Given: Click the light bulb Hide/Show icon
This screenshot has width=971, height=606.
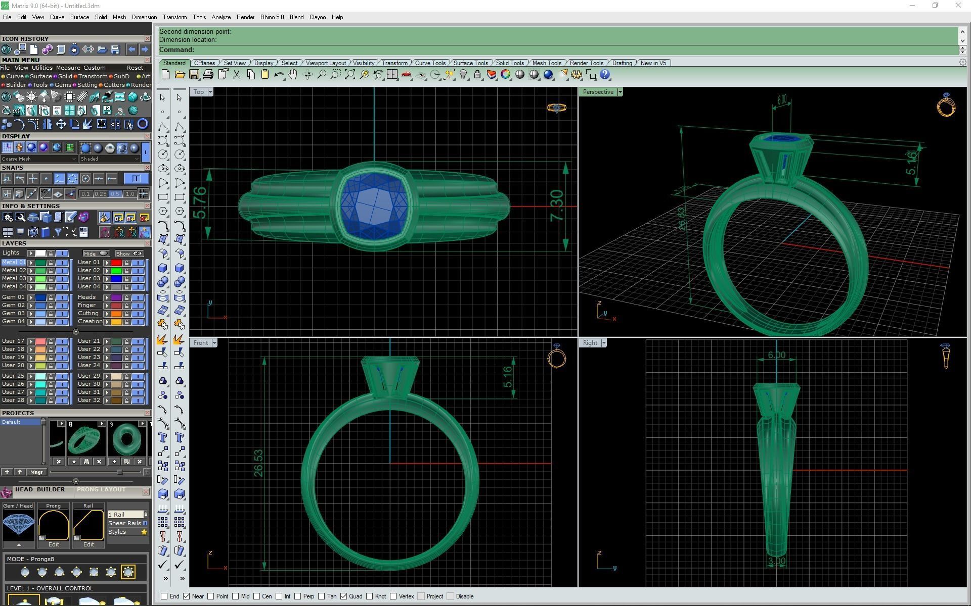Looking at the screenshot, I should (x=463, y=75).
